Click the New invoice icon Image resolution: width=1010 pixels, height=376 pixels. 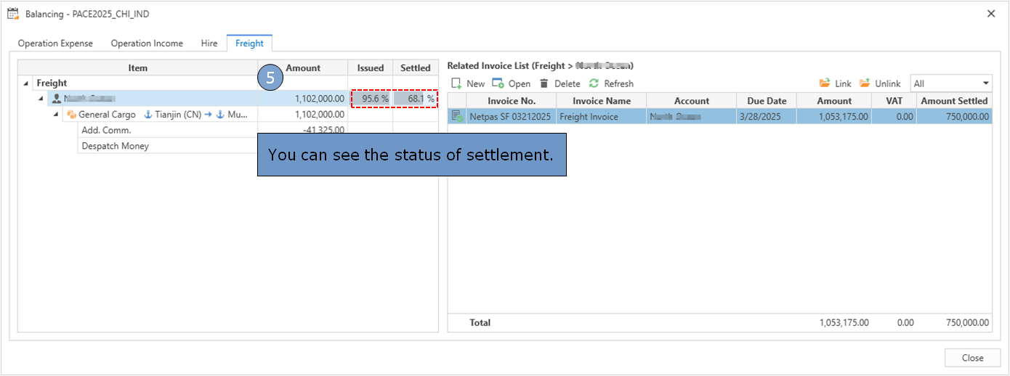point(456,83)
